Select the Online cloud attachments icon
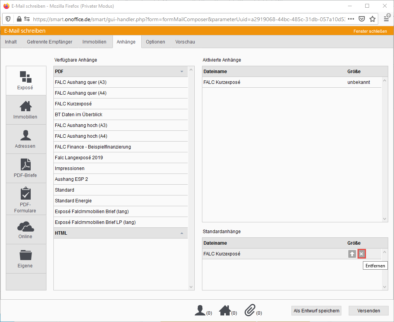 [26, 230]
